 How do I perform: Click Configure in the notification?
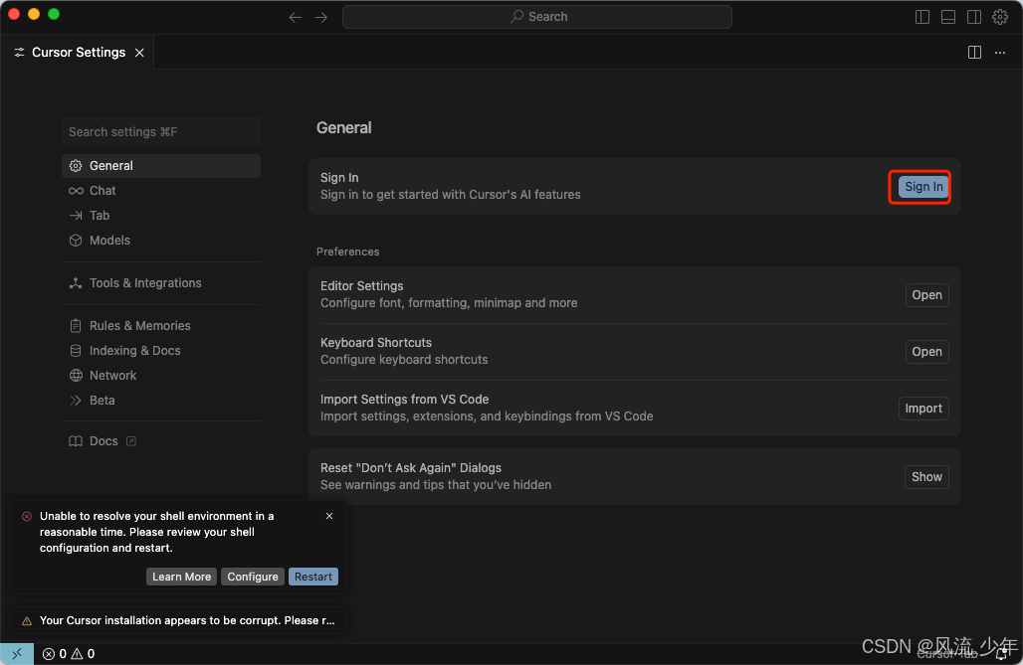point(253,577)
